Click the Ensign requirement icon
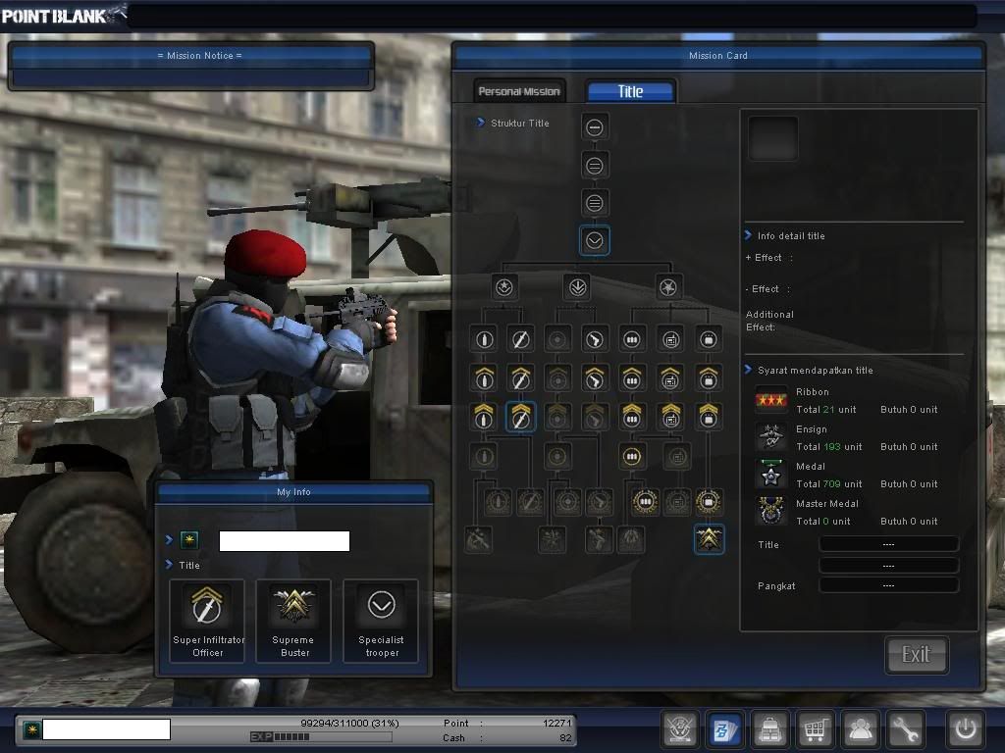Screen dimensions: 1005x753 [x=771, y=437]
